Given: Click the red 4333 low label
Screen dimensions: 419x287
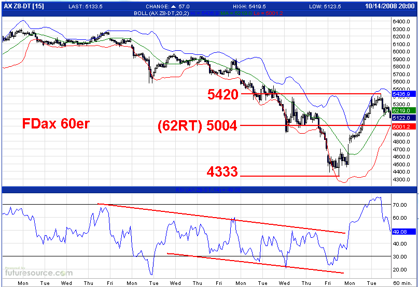Looking at the screenshot, I should coord(222,171).
